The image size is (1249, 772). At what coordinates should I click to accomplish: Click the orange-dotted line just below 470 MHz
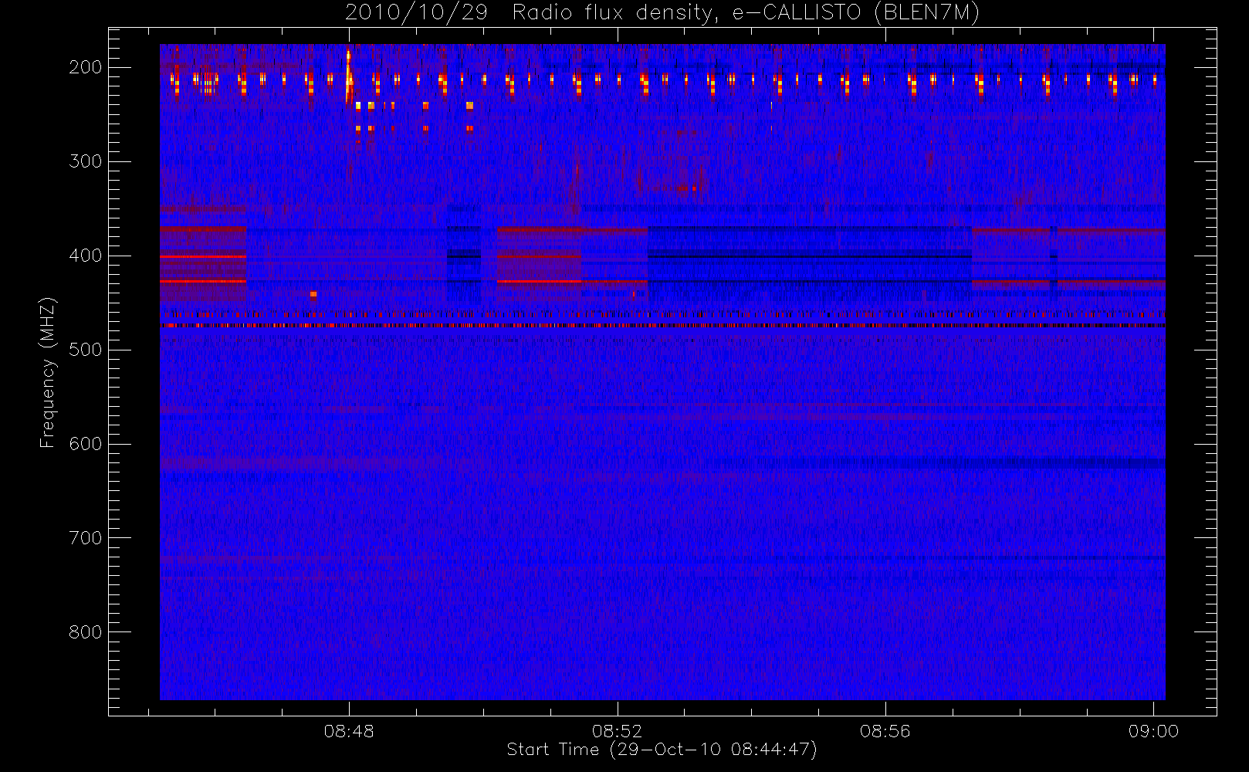(662, 326)
